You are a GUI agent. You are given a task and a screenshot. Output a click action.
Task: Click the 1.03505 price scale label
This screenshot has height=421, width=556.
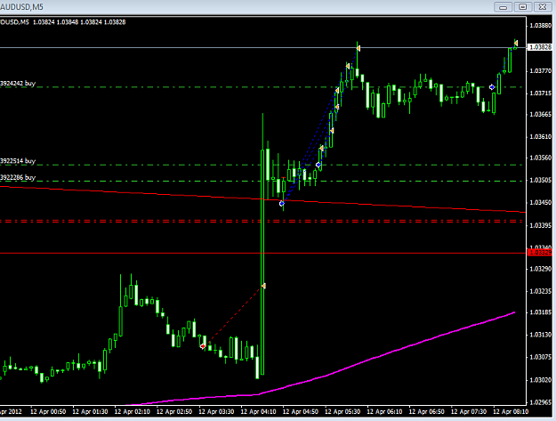[540, 180]
